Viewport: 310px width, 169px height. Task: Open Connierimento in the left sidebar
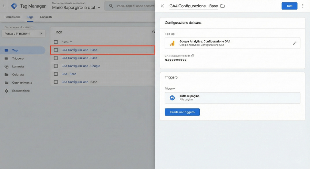pos(22,83)
